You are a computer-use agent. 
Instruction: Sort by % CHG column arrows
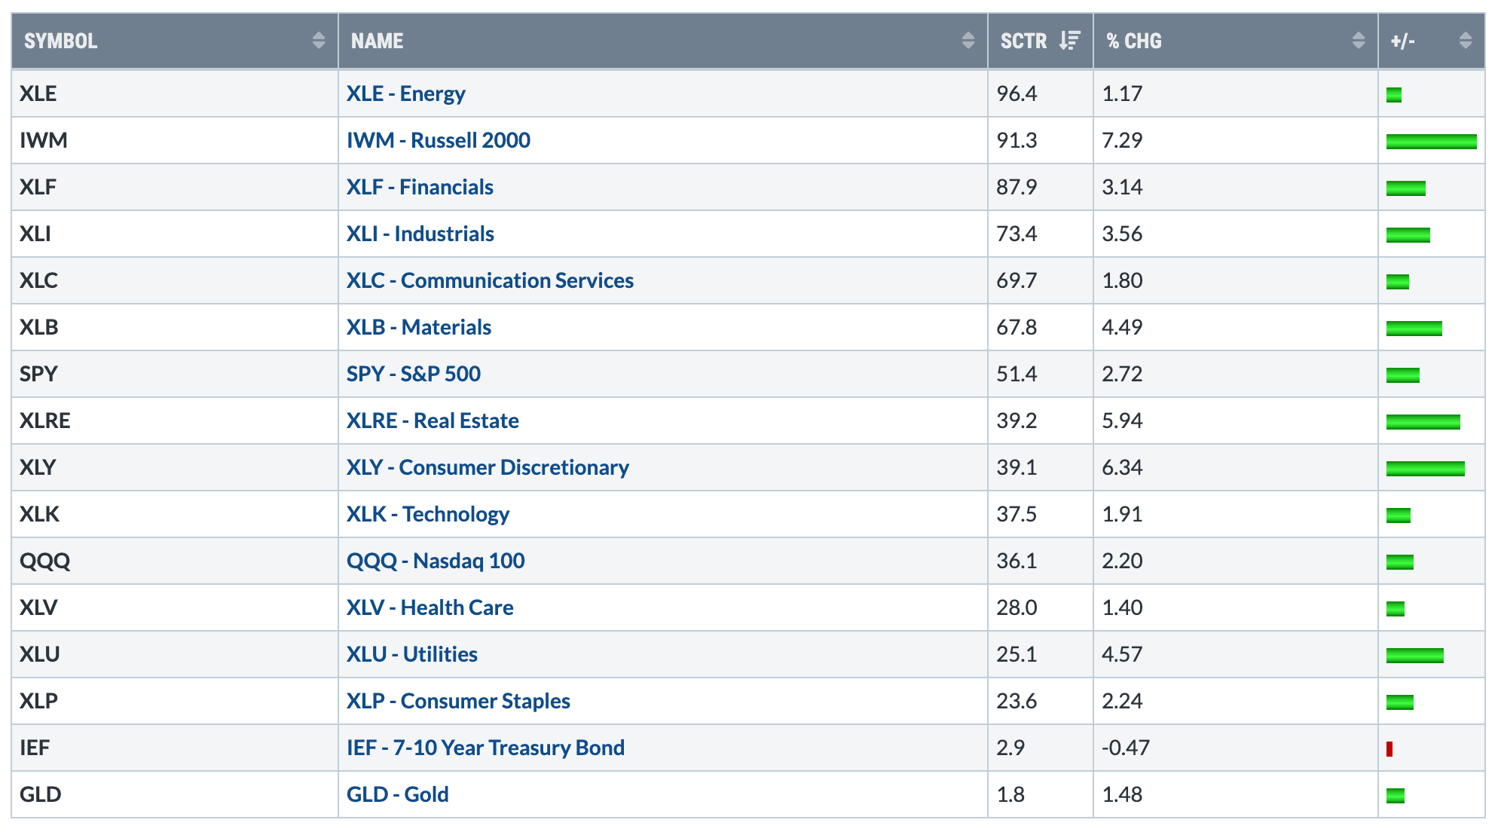click(1359, 41)
